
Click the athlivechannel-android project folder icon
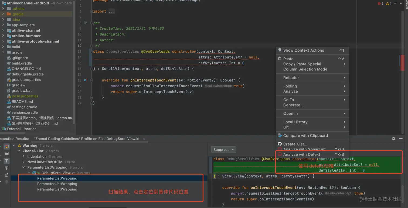4,3
